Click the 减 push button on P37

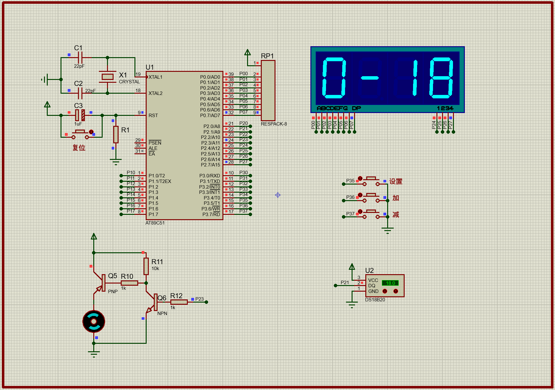(x=371, y=214)
